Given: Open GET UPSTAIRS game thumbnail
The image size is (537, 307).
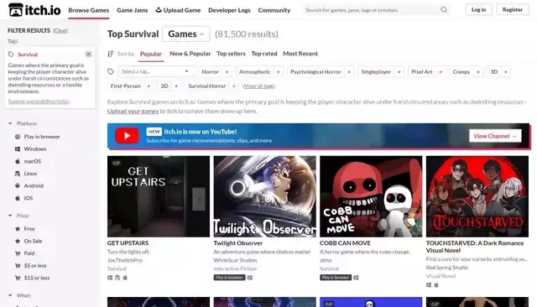Looking at the screenshot, I should pos(159,196).
